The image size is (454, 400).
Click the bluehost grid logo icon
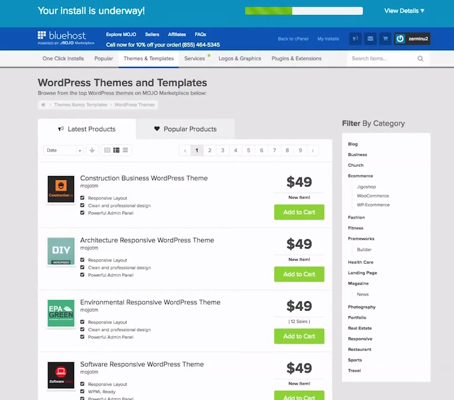point(42,35)
